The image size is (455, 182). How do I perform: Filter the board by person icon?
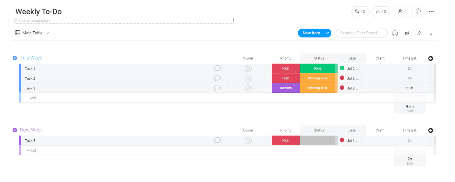pos(395,33)
